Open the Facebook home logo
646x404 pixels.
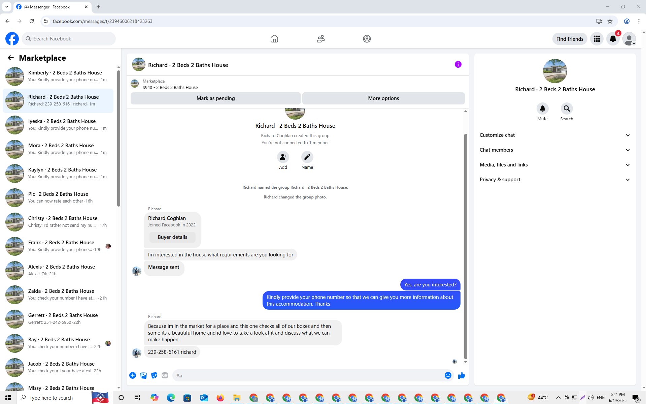12,39
